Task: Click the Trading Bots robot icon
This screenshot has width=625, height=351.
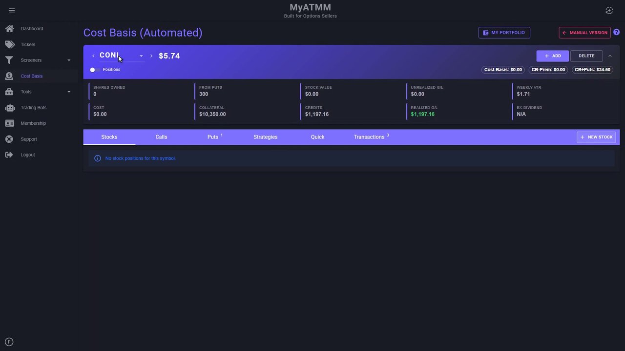Action: (x=10, y=108)
